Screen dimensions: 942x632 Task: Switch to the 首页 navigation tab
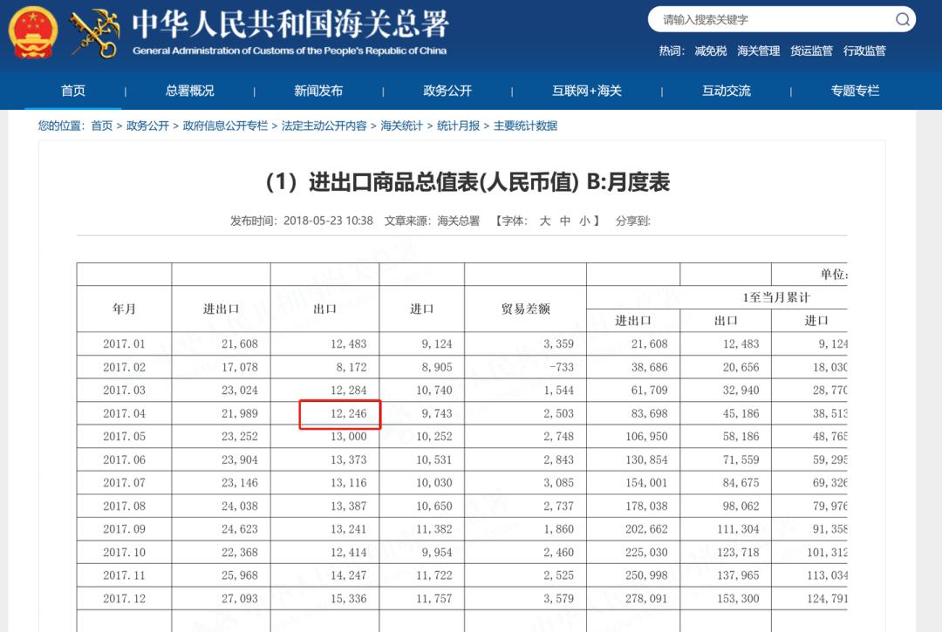[x=73, y=90]
